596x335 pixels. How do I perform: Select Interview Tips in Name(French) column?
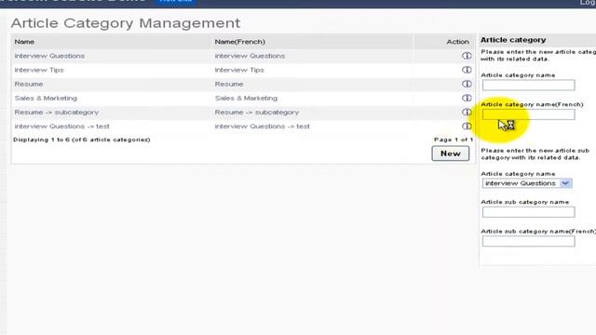click(x=239, y=70)
